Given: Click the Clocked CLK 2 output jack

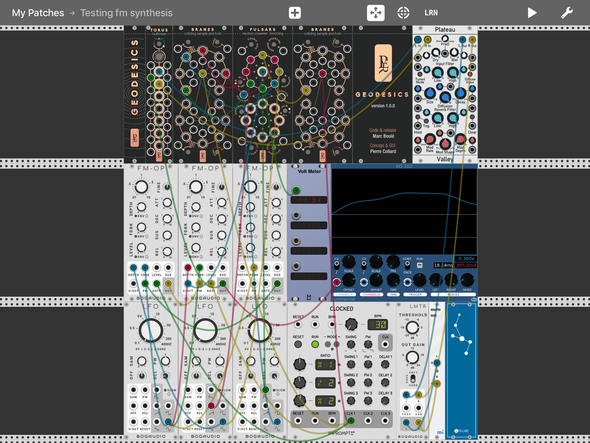Looking at the screenshot, I should pos(368,421).
